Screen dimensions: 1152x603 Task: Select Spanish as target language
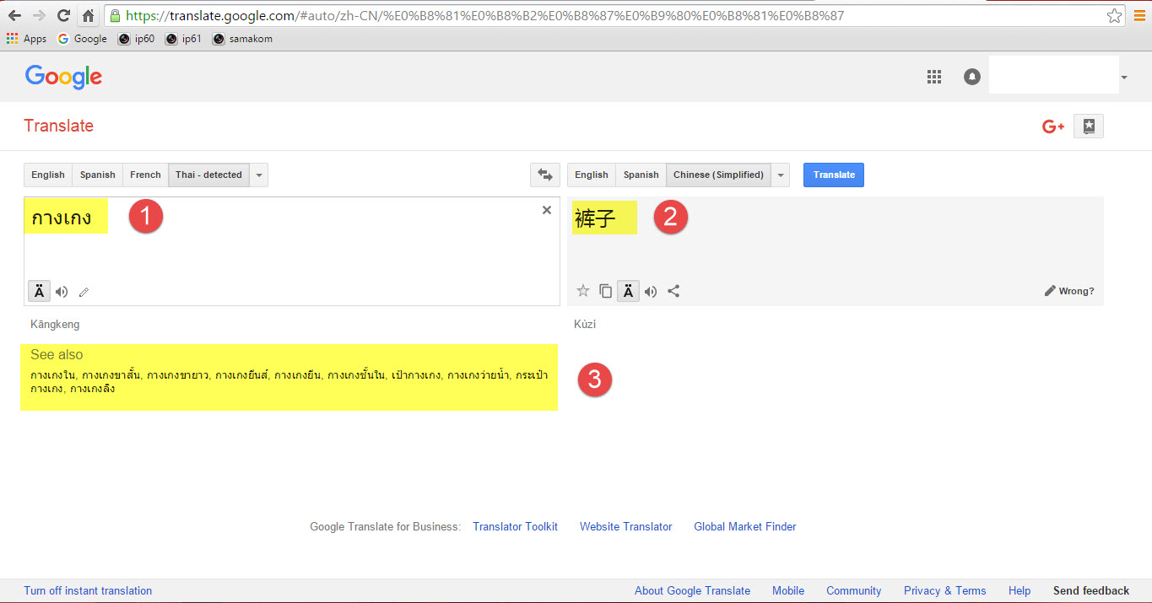(x=641, y=175)
